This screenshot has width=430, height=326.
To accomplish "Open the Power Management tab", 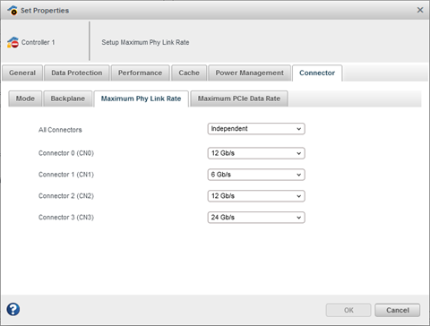I will tap(250, 73).
